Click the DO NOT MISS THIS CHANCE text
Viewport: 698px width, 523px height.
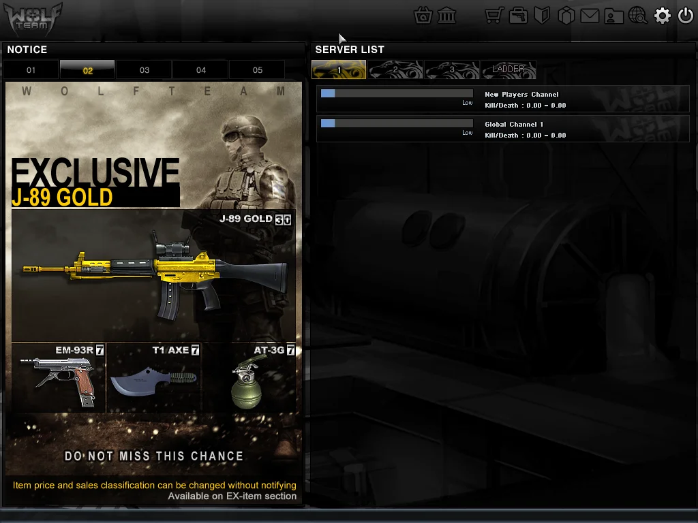click(x=153, y=456)
